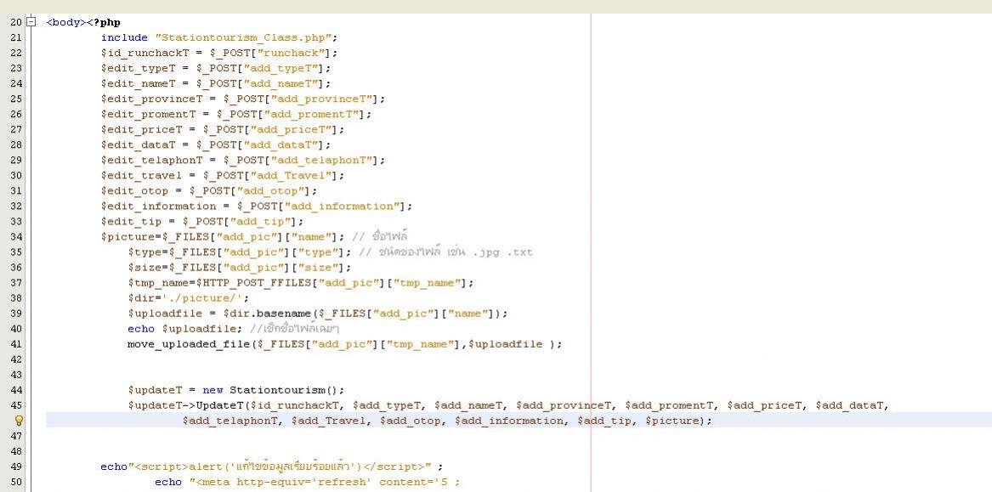The image size is (992, 492).
Task: Click the script alert echo on line 49
Action: pyautogui.click(x=271, y=467)
